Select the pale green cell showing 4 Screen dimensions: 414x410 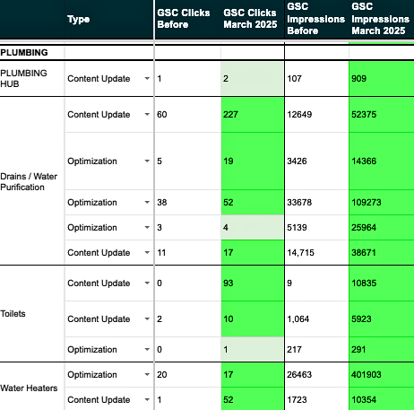click(253, 228)
